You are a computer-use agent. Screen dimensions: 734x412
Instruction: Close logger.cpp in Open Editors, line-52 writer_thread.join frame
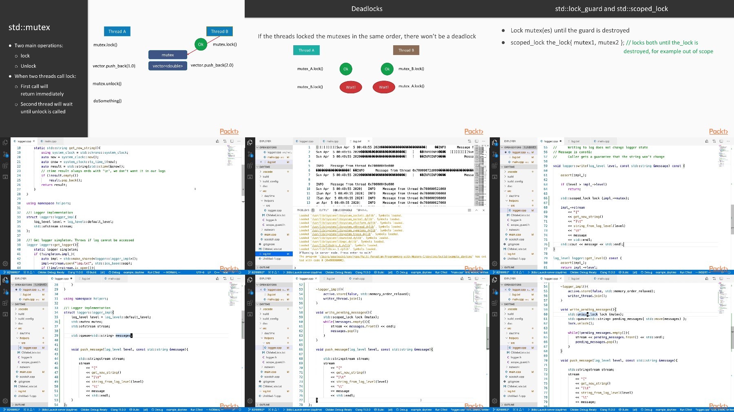coord(261,290)
